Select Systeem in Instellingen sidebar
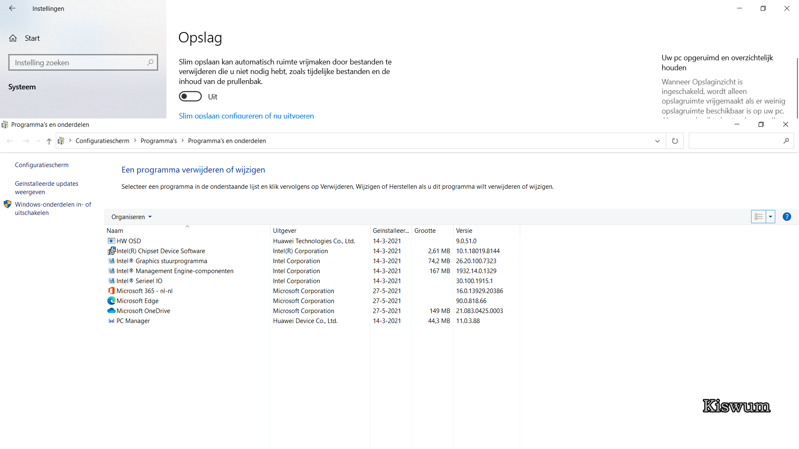 (22, 87)
